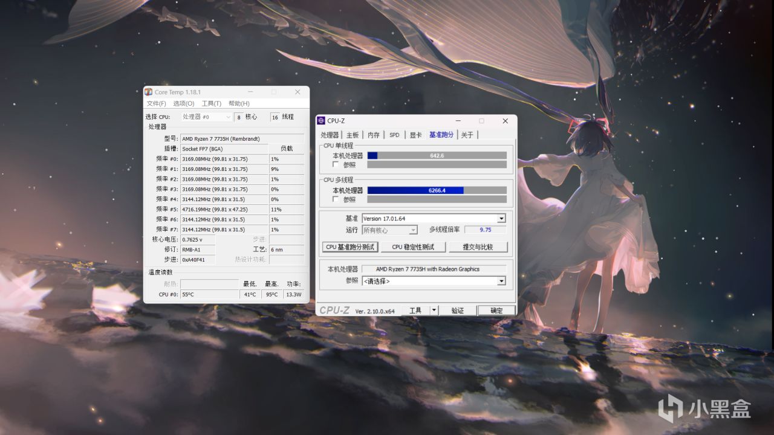Minimize the Core Temp window
This screenshot has height=435, width=774.
coord(250,92)
